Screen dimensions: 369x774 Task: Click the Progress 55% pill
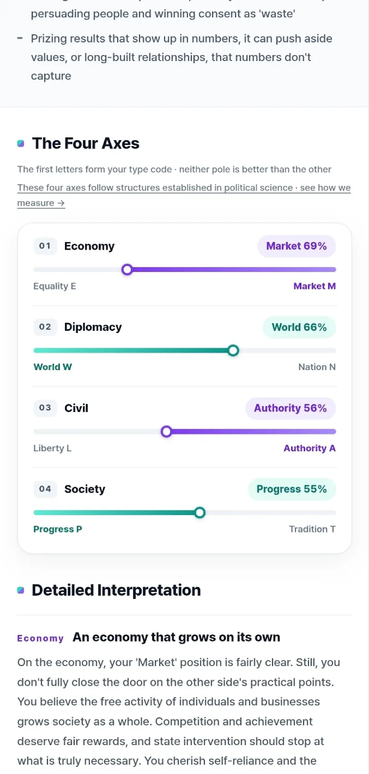[x=292, y=489]
